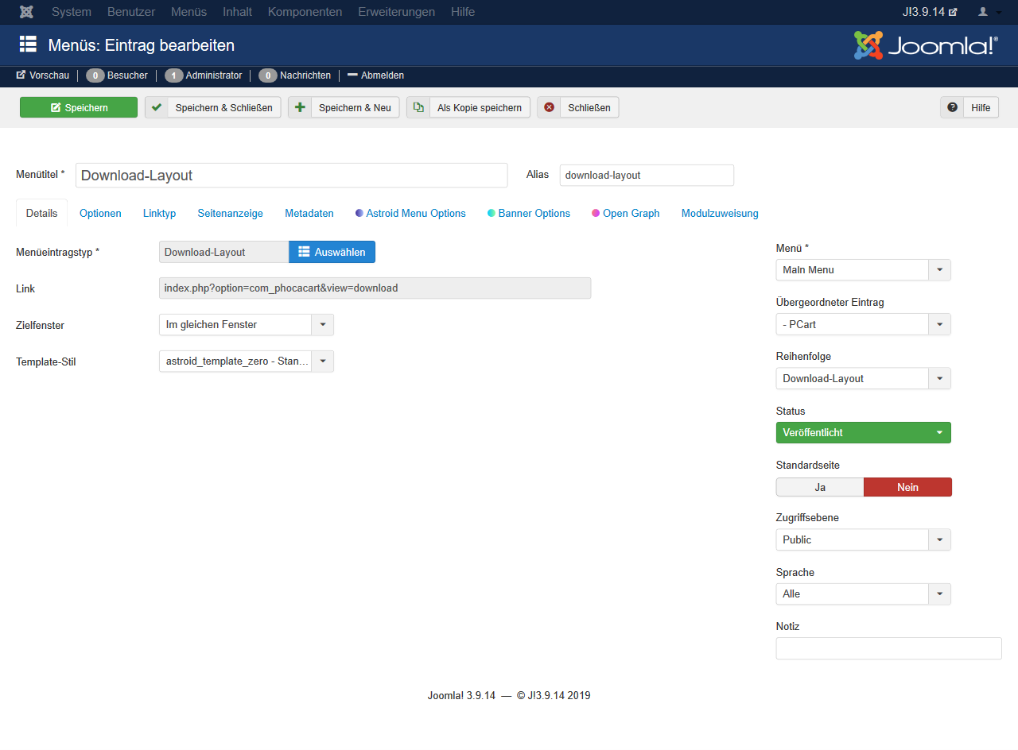
Task: Switch to the Astroid Menu Options tab
Action: [410, 214]
